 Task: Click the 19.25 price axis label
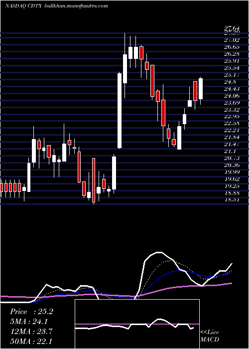(x=233, y=186)
